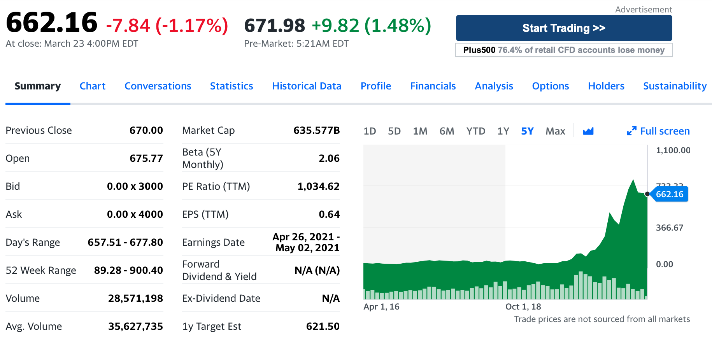Click the 662.16 closing price headline
This screenshot has width=712, height=364.
point(52,22)
